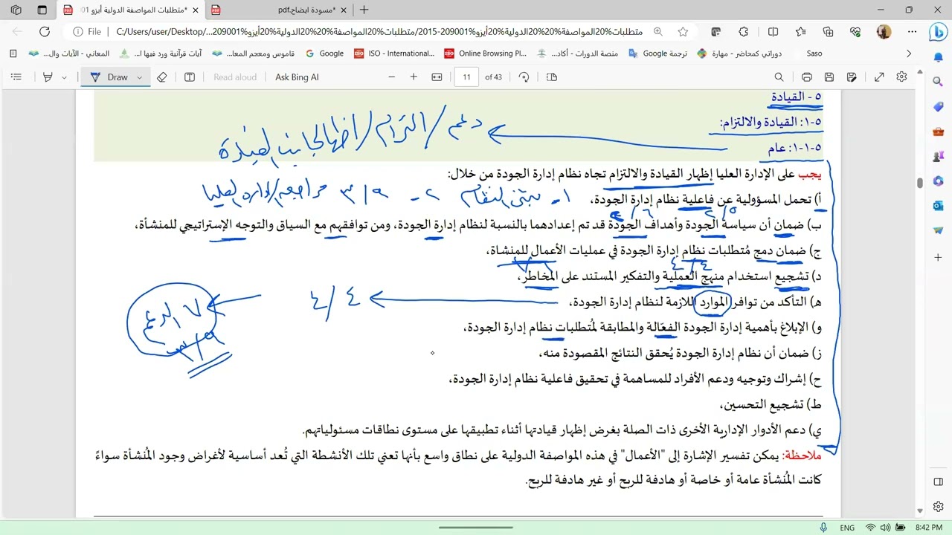
Task: Open the table of contents panel
Action: tap(16, 77)
